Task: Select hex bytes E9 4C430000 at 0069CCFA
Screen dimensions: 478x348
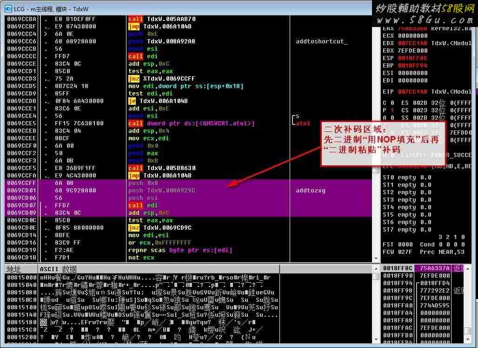Action: (x=75, y=176)
